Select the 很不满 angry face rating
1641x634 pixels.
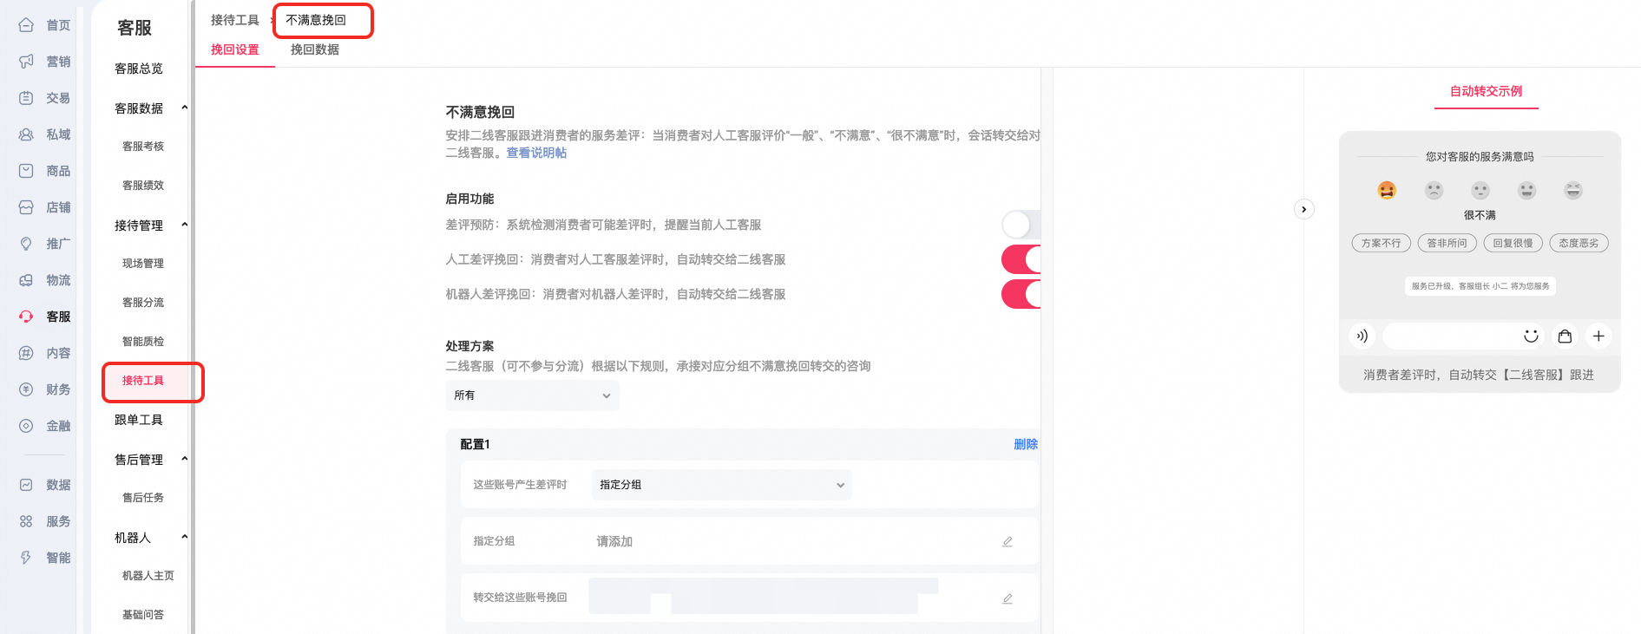[1387, 190]
